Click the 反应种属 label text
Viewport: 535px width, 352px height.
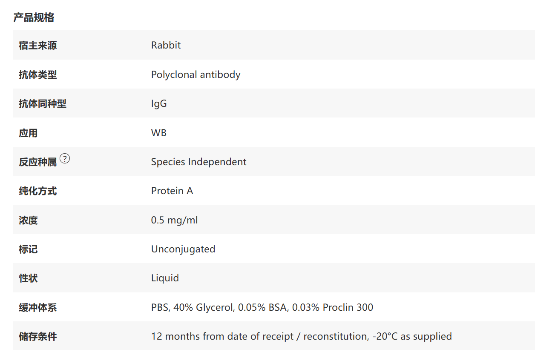pyautogui.click(x=37, y=162)
